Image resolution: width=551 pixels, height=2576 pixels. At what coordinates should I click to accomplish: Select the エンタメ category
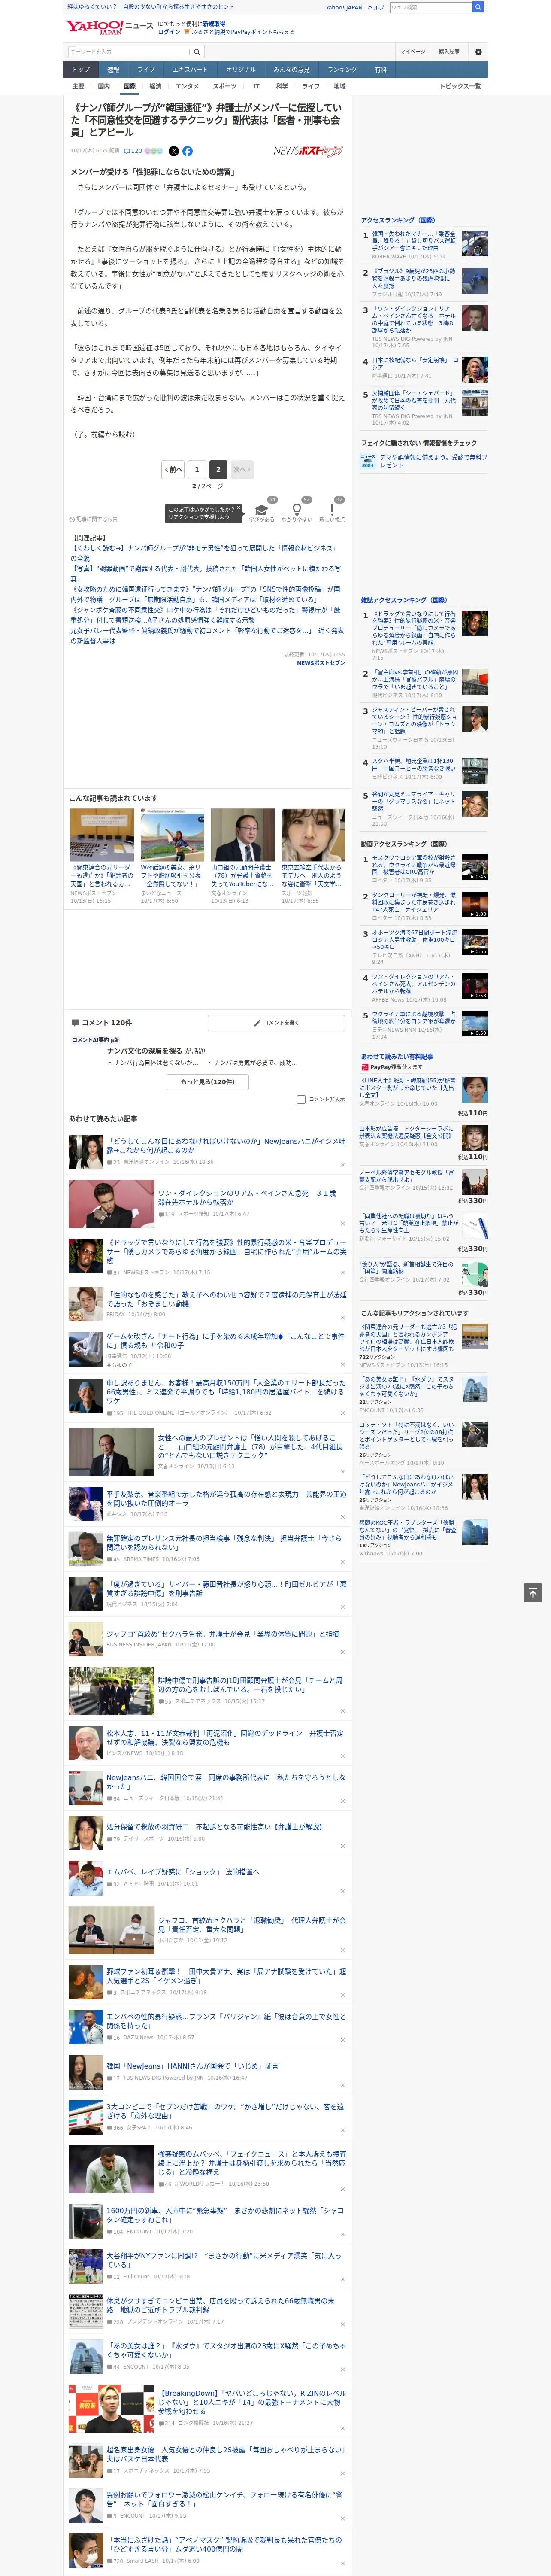tap(187, 86)
